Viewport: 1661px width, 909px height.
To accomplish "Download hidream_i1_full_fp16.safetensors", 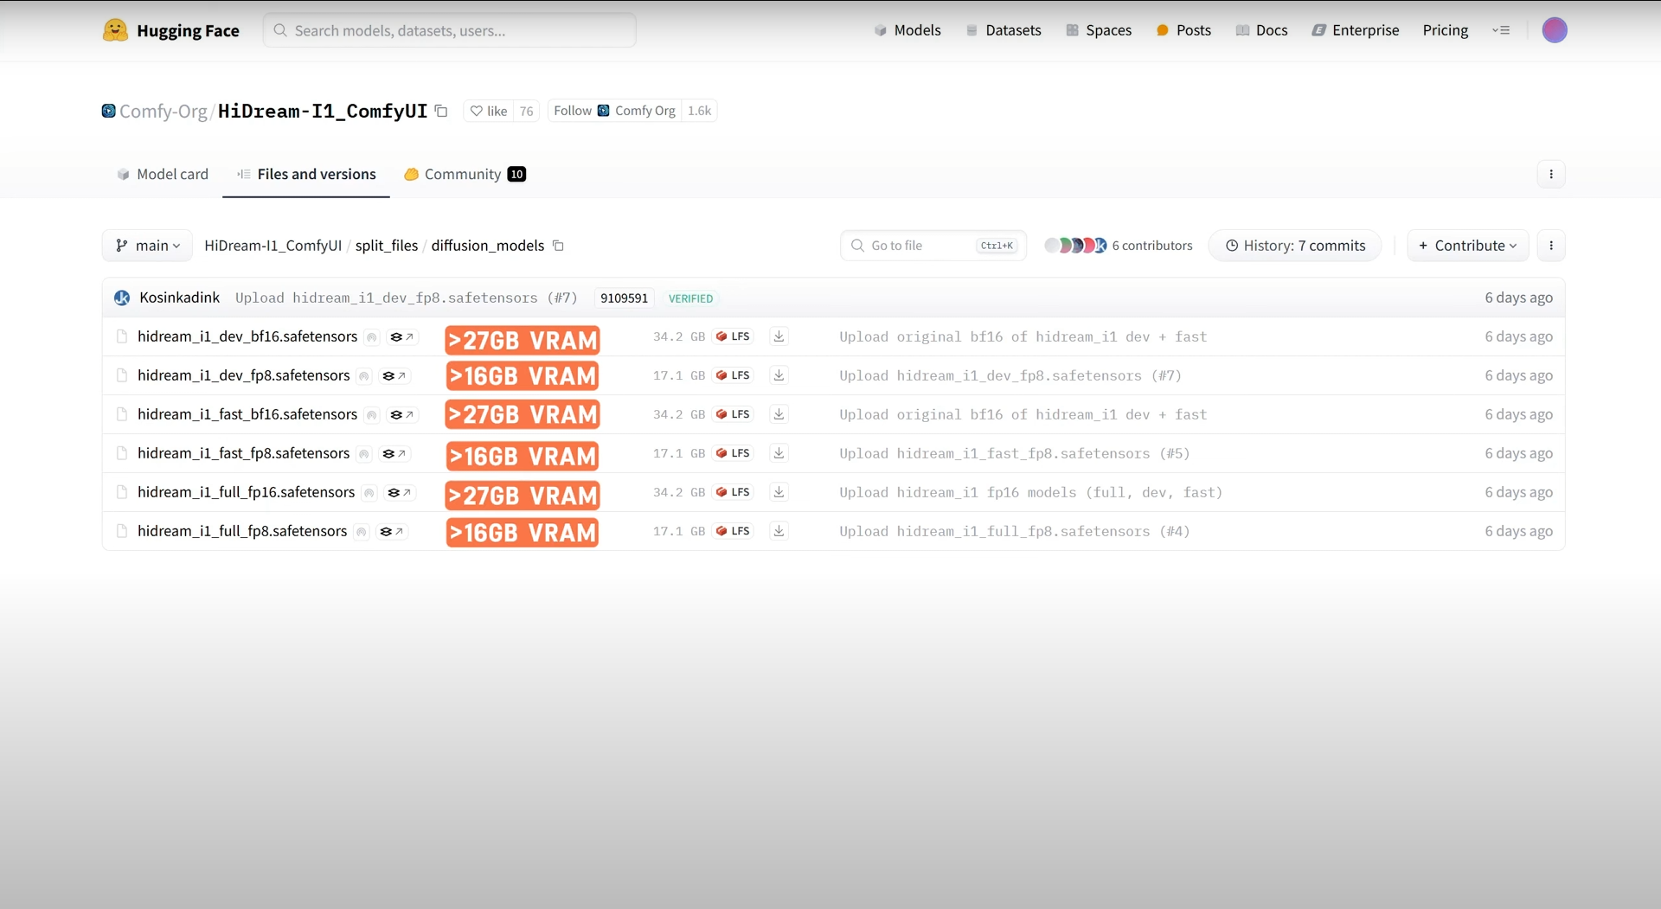I will point(779,492).
